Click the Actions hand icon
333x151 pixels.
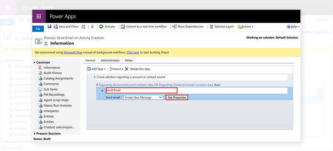239,27
